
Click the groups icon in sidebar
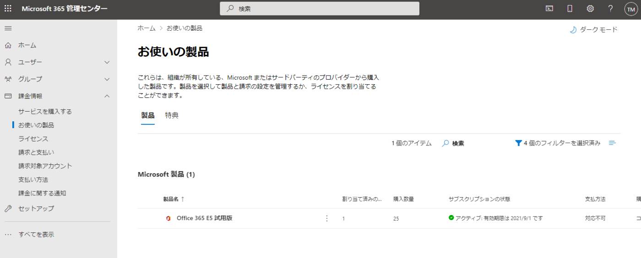coord(8,79)
